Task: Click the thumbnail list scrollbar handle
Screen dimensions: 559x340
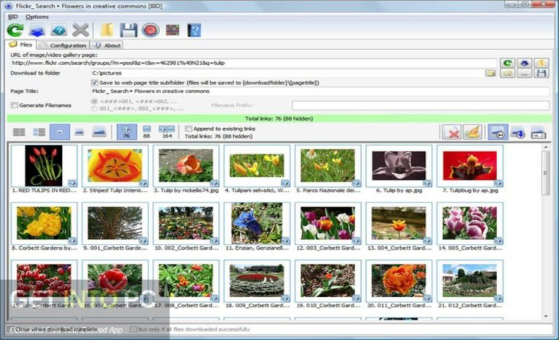Action: 545,173
